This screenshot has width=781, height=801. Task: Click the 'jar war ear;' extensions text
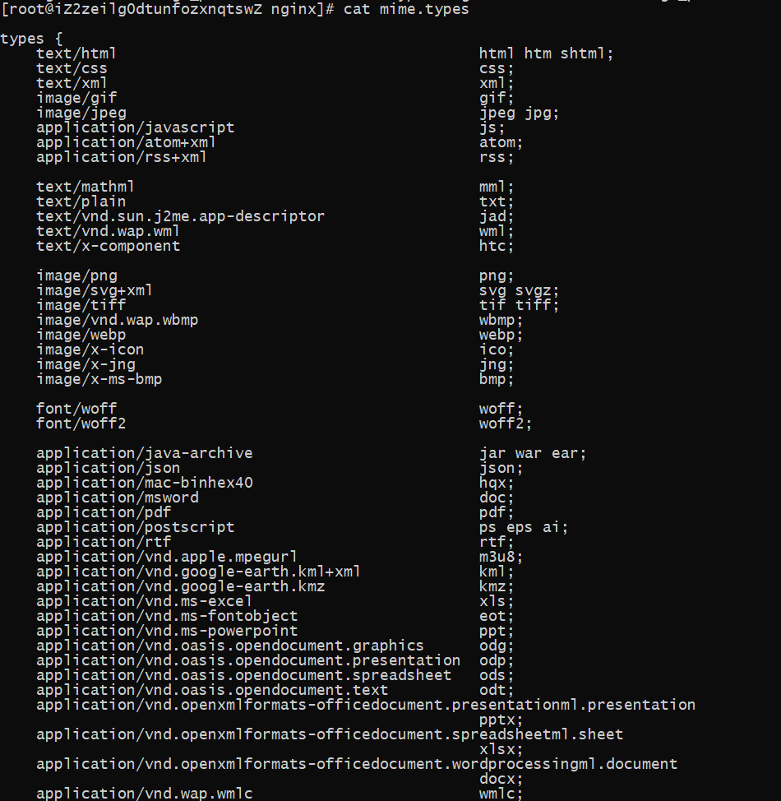(x=533, y=454)
